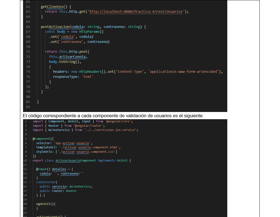The width and height of the screenshot is (280, 217).
Task: Click the responseType 'text' value
Action: (x=88, y=77)
